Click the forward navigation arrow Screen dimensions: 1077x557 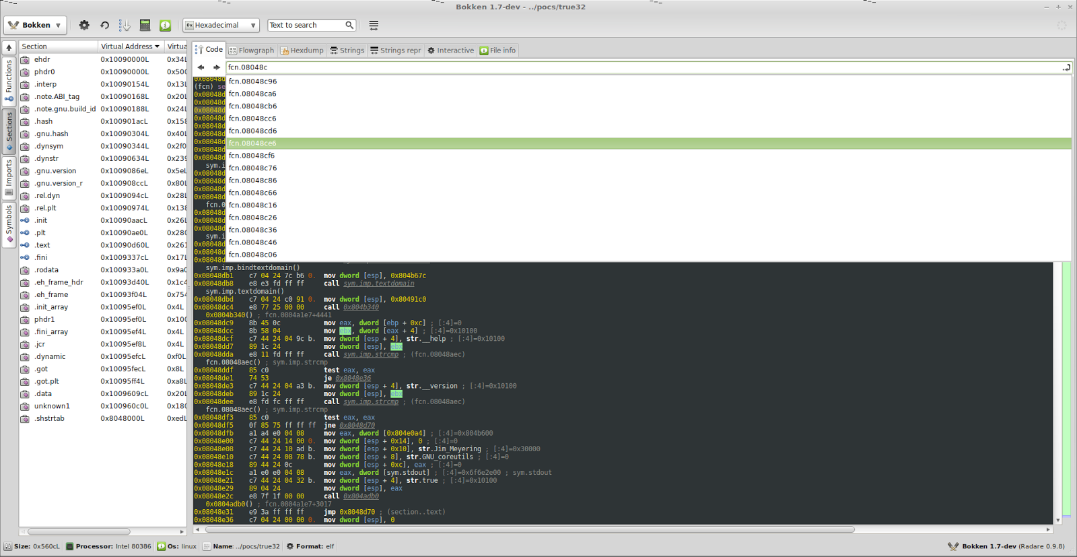tap(216, 67)
